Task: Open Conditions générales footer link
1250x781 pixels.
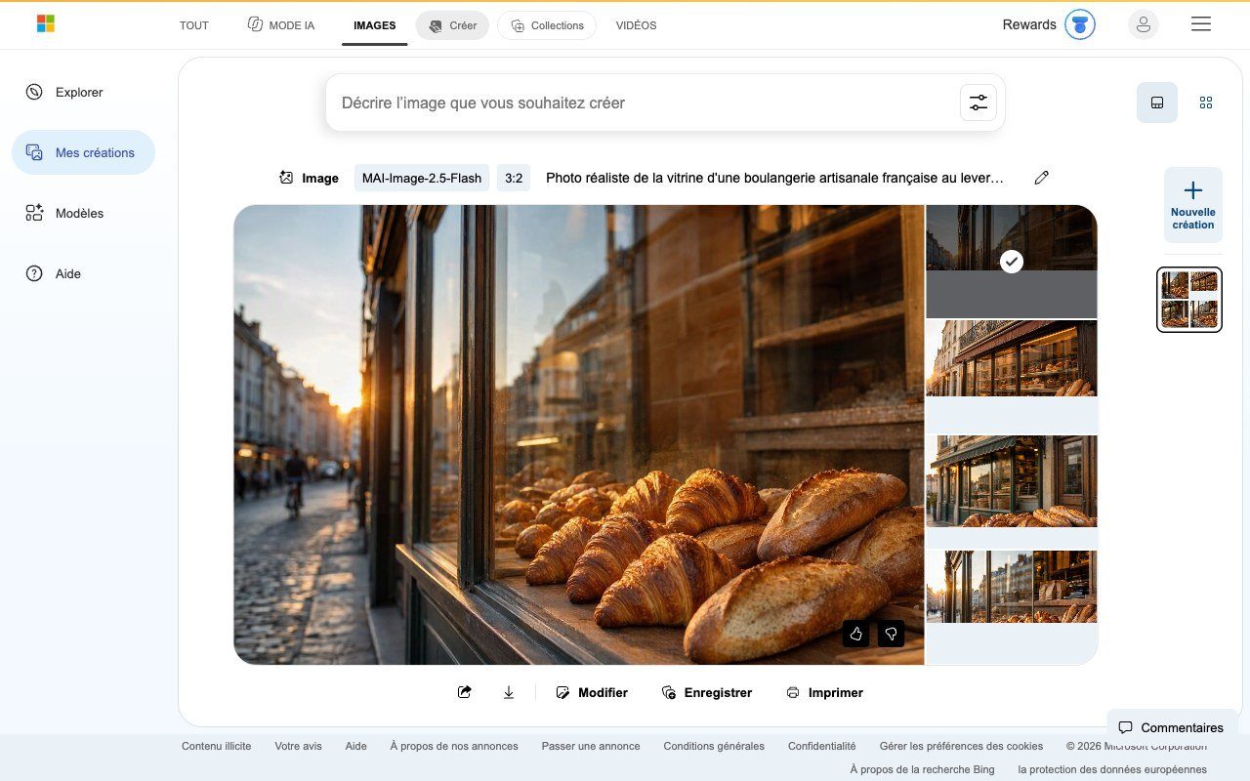Action: click(x=714, y=746)
